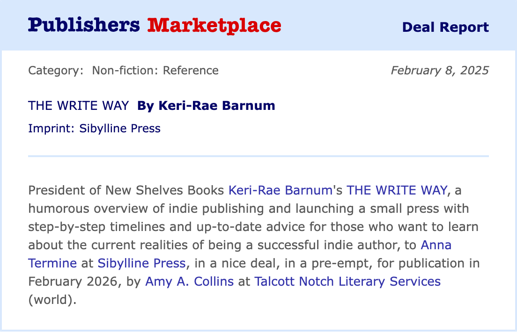The image size is (517, 332).
Task: Select the Non-fiction: Reference category text
Action: click(x=155, y=71)
